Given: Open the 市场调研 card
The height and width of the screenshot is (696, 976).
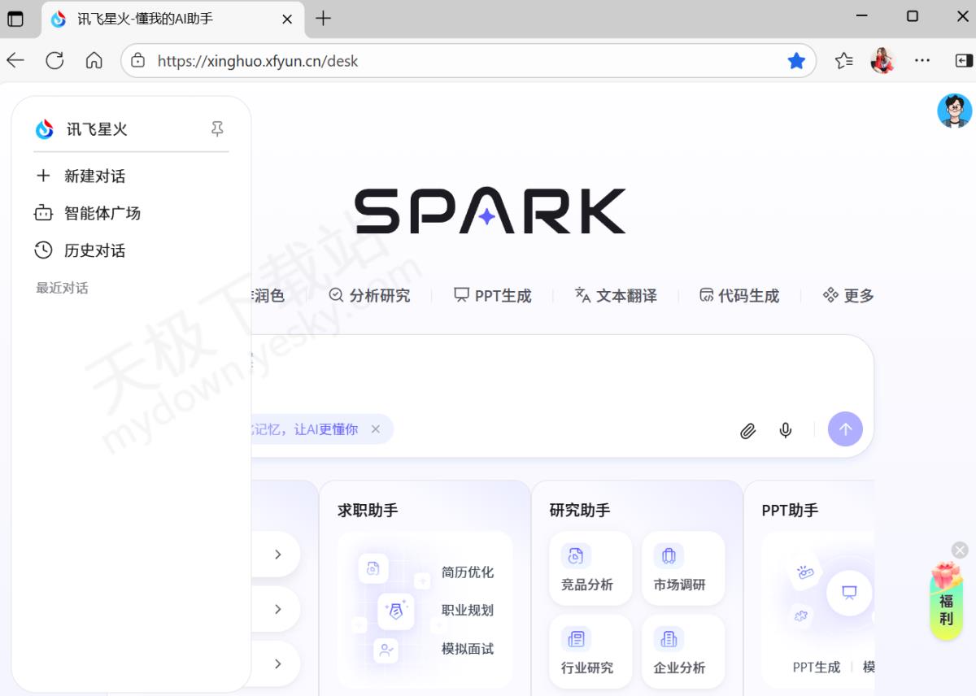Looking at the screenshot, I should tap(680, 568).
